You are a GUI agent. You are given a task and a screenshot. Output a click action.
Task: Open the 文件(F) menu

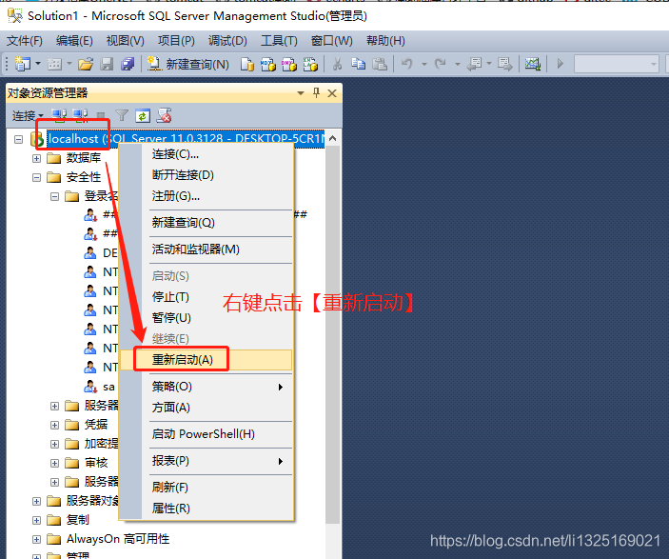[x=25, y=41]
